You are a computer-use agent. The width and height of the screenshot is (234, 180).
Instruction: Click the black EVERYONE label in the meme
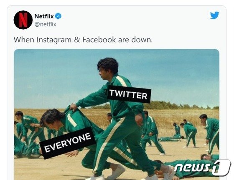[67, 143]
